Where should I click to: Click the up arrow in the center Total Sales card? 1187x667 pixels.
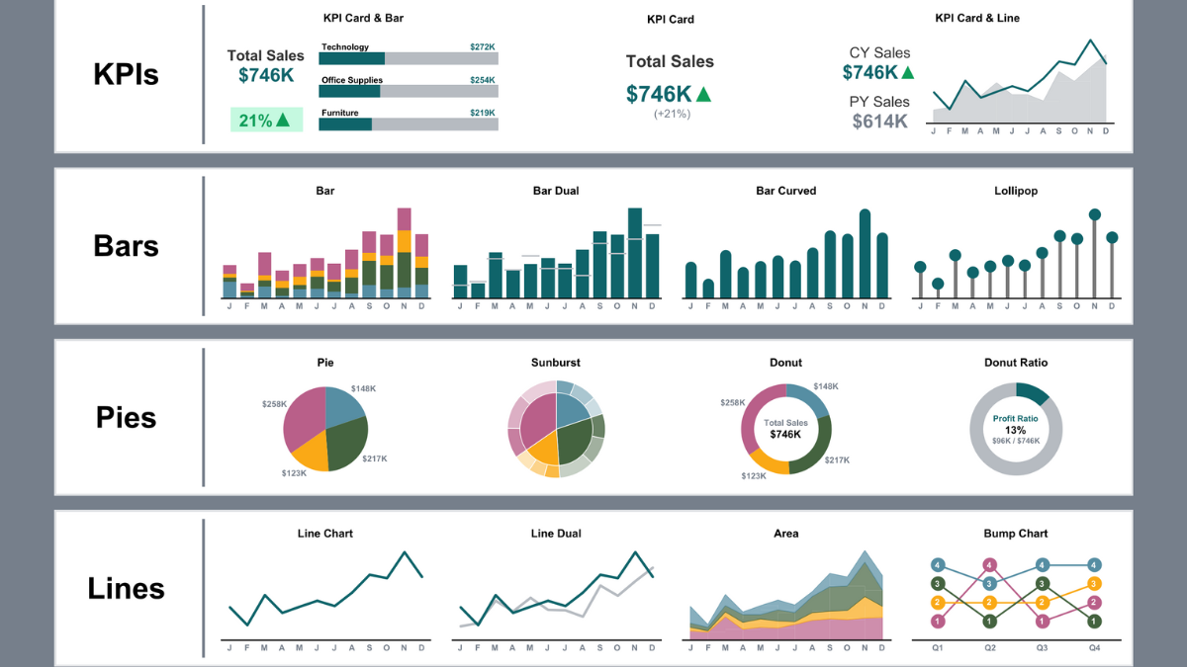pyautogui.click(x=703, y=95)
